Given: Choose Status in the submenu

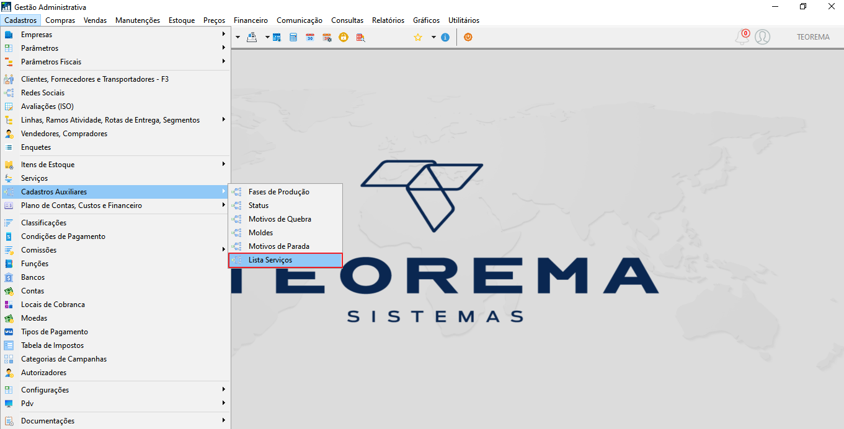Looking at the screenshot, I should point(285,206).
